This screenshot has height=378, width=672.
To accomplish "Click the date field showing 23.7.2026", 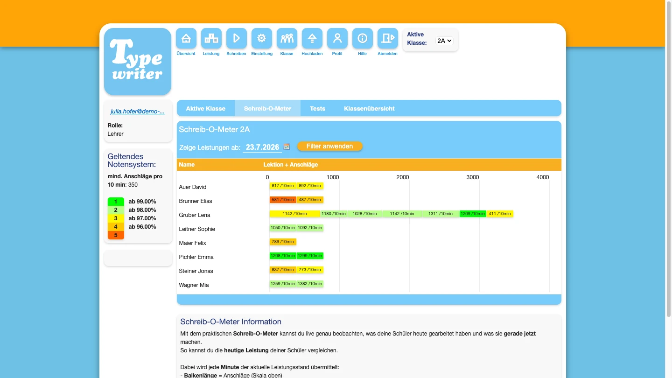I will tap(262, 147).
